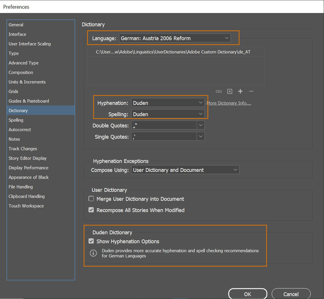
Task: Switch to the Spelling preferences category
Action: pyautogui.click(x=16, y=120)
